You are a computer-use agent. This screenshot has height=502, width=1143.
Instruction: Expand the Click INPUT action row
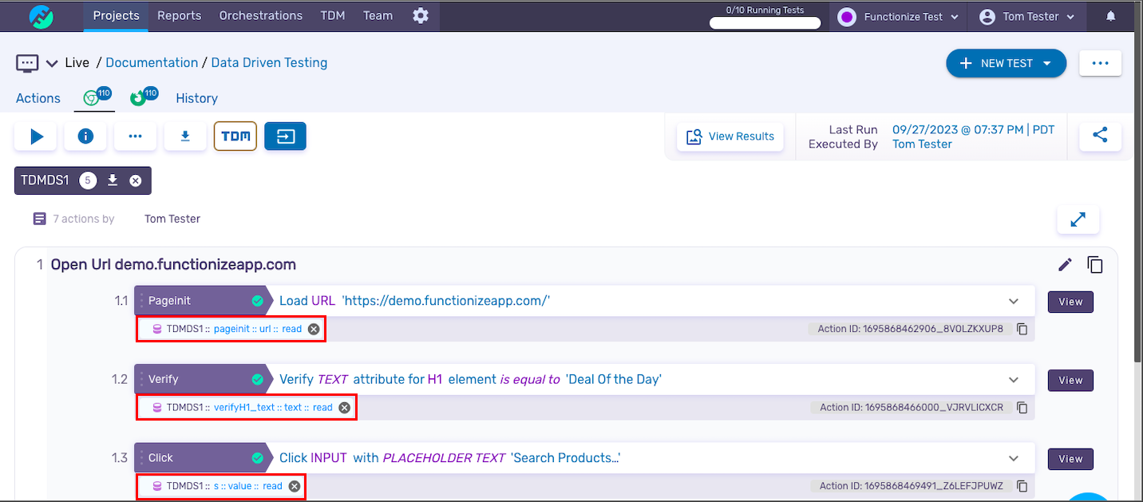click(1014, 458)
